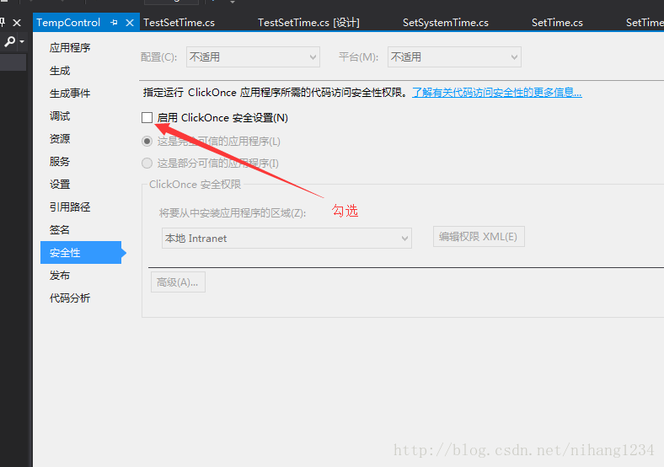Screen dimensions: 664x467
Task: Open the 签名 properties page
Action: click(60, 229)
